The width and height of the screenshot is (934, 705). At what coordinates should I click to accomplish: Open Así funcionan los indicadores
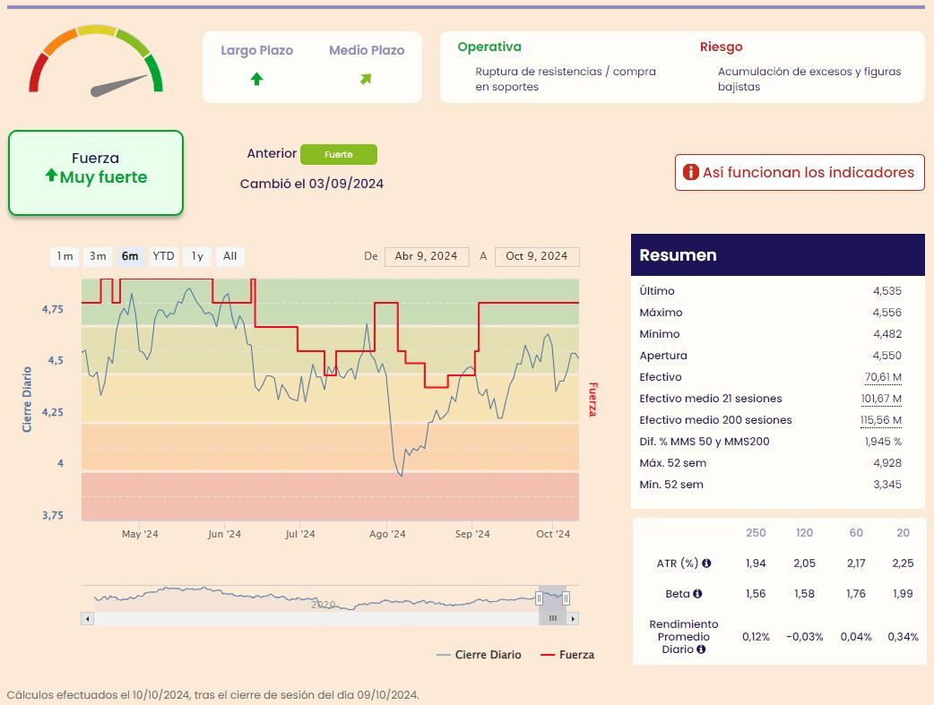(800, 173)
